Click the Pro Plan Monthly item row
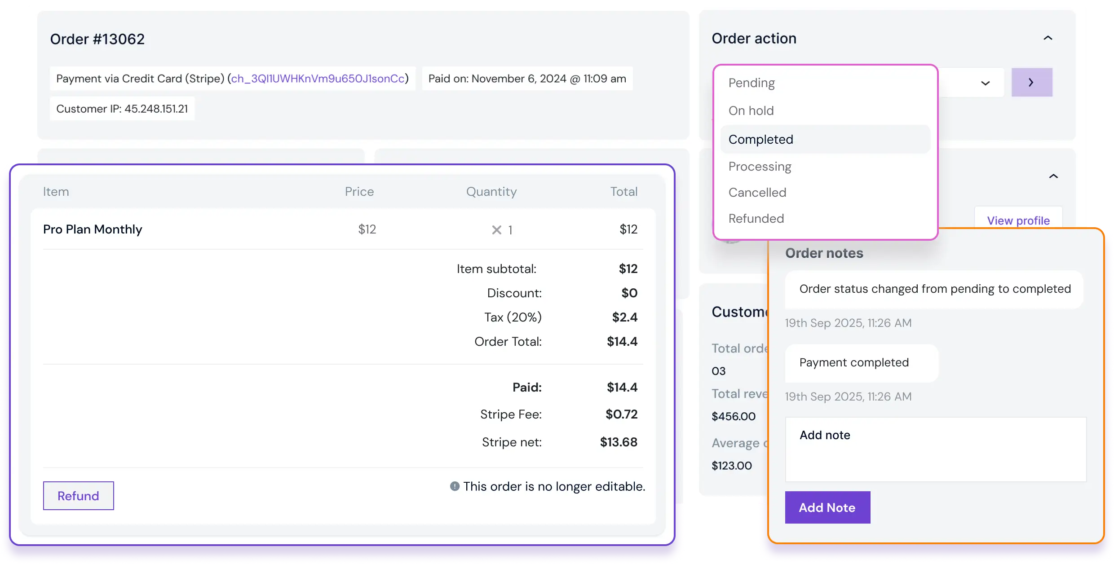This screenshot has height=564, width=1114. [x=93, y=229]
